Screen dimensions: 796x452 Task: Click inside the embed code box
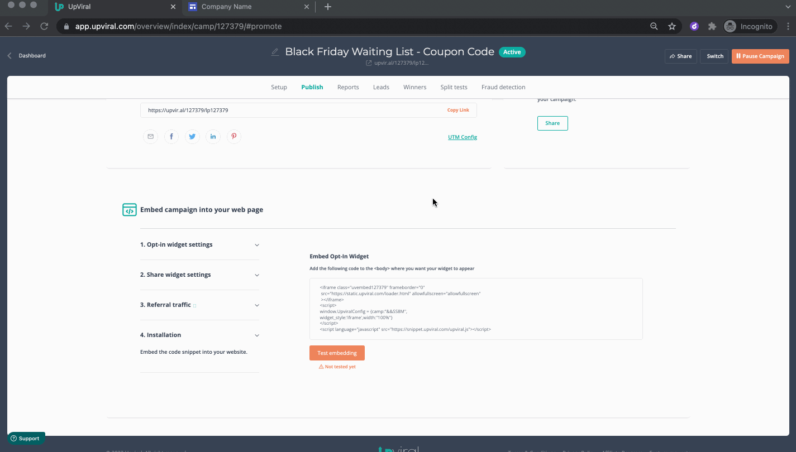click(x=476, y=309)
